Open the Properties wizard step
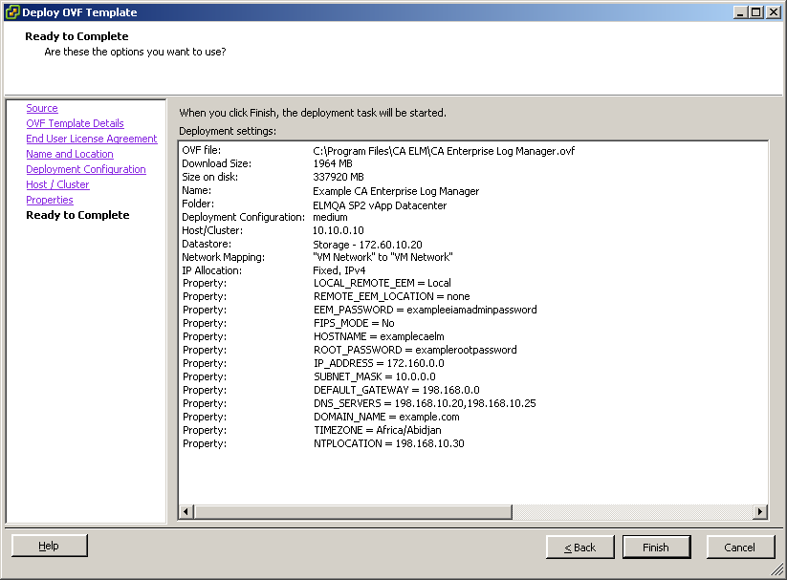Screen dimensions: 787x580 49,200
